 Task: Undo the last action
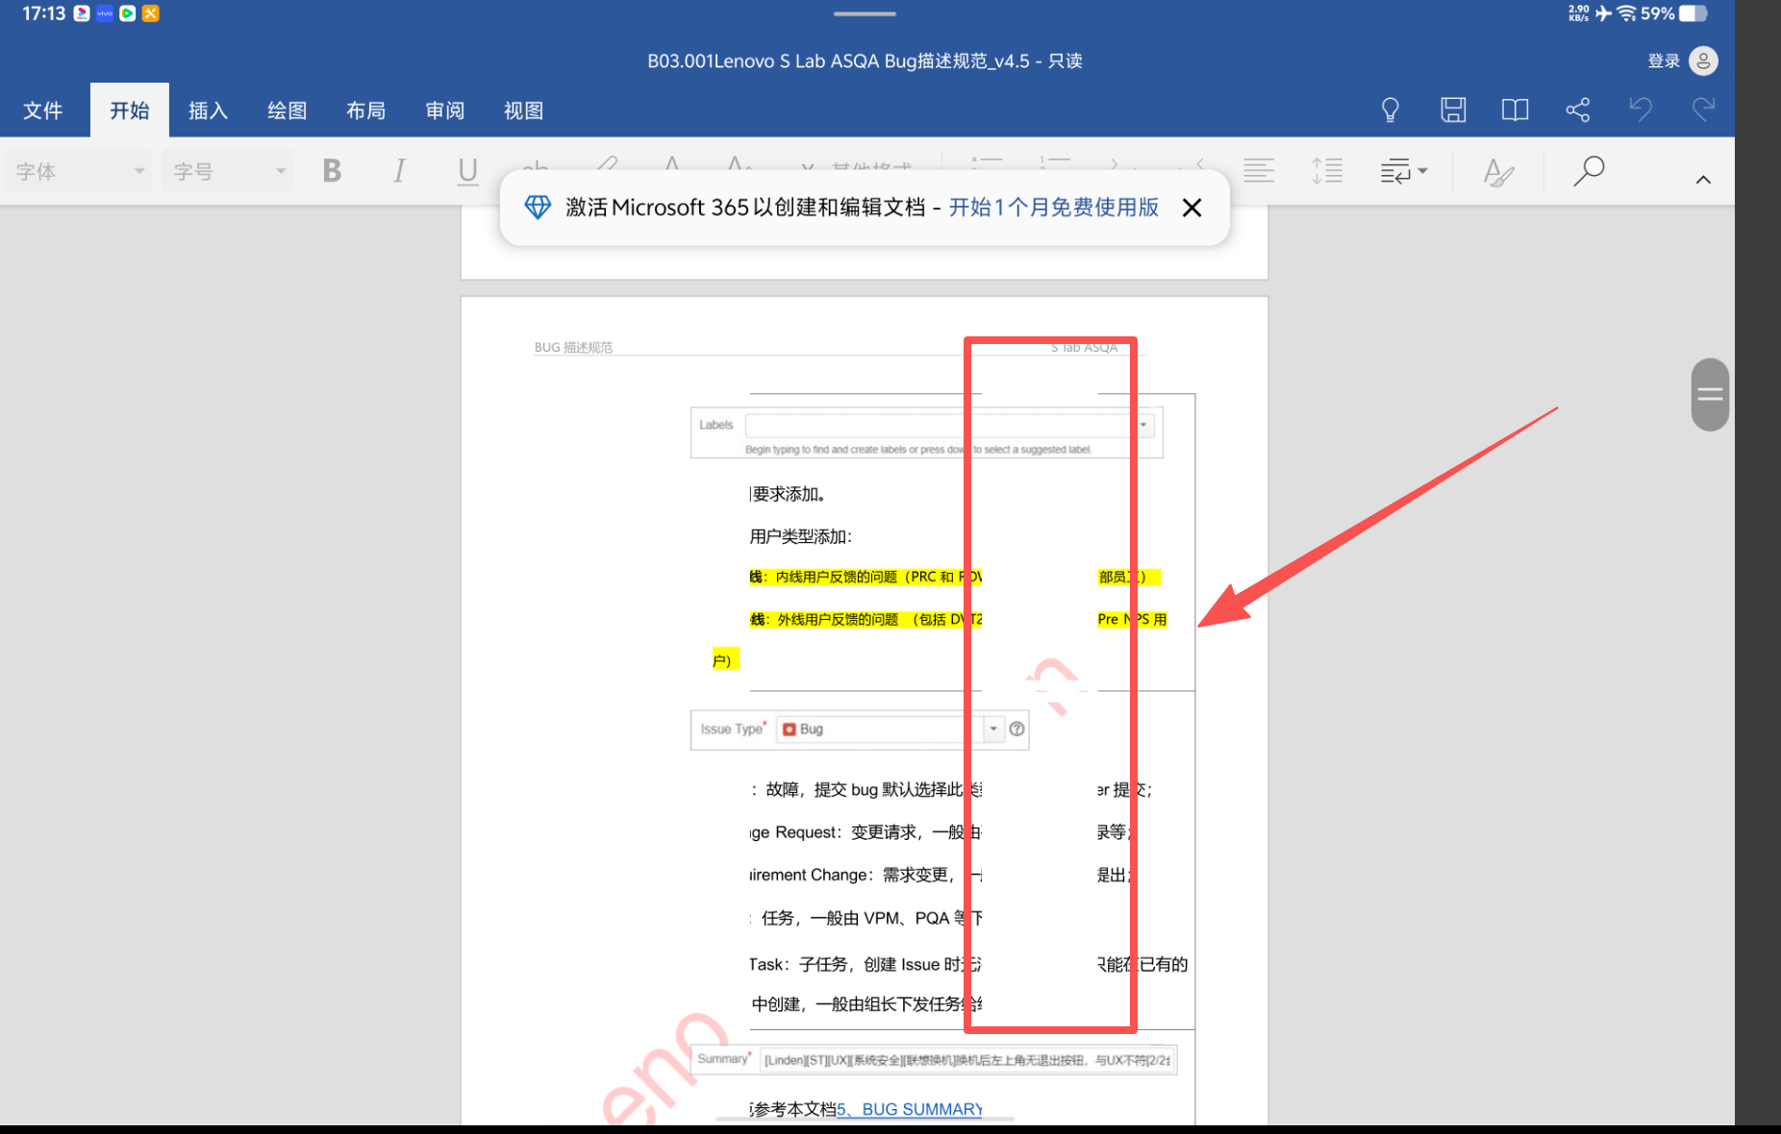click(1641, 110)
